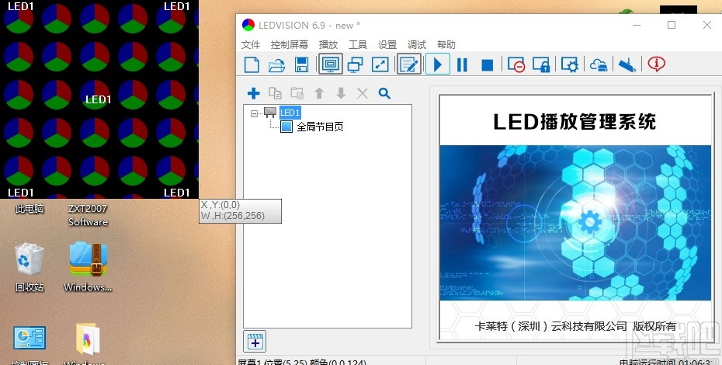Viewport: 722px width, 365px height.
Task: Open the 此电脑 desktop icon
Action: tap(30, 208)
